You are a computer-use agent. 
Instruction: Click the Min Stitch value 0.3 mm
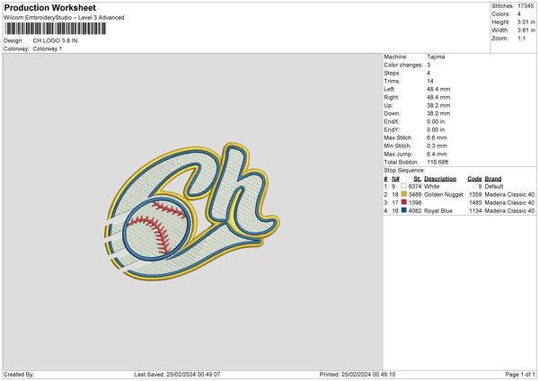tap(437, 146)
